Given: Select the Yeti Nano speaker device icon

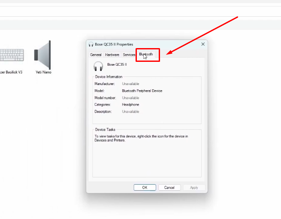Looking at the screenshot, I should [x=42, y=55].
